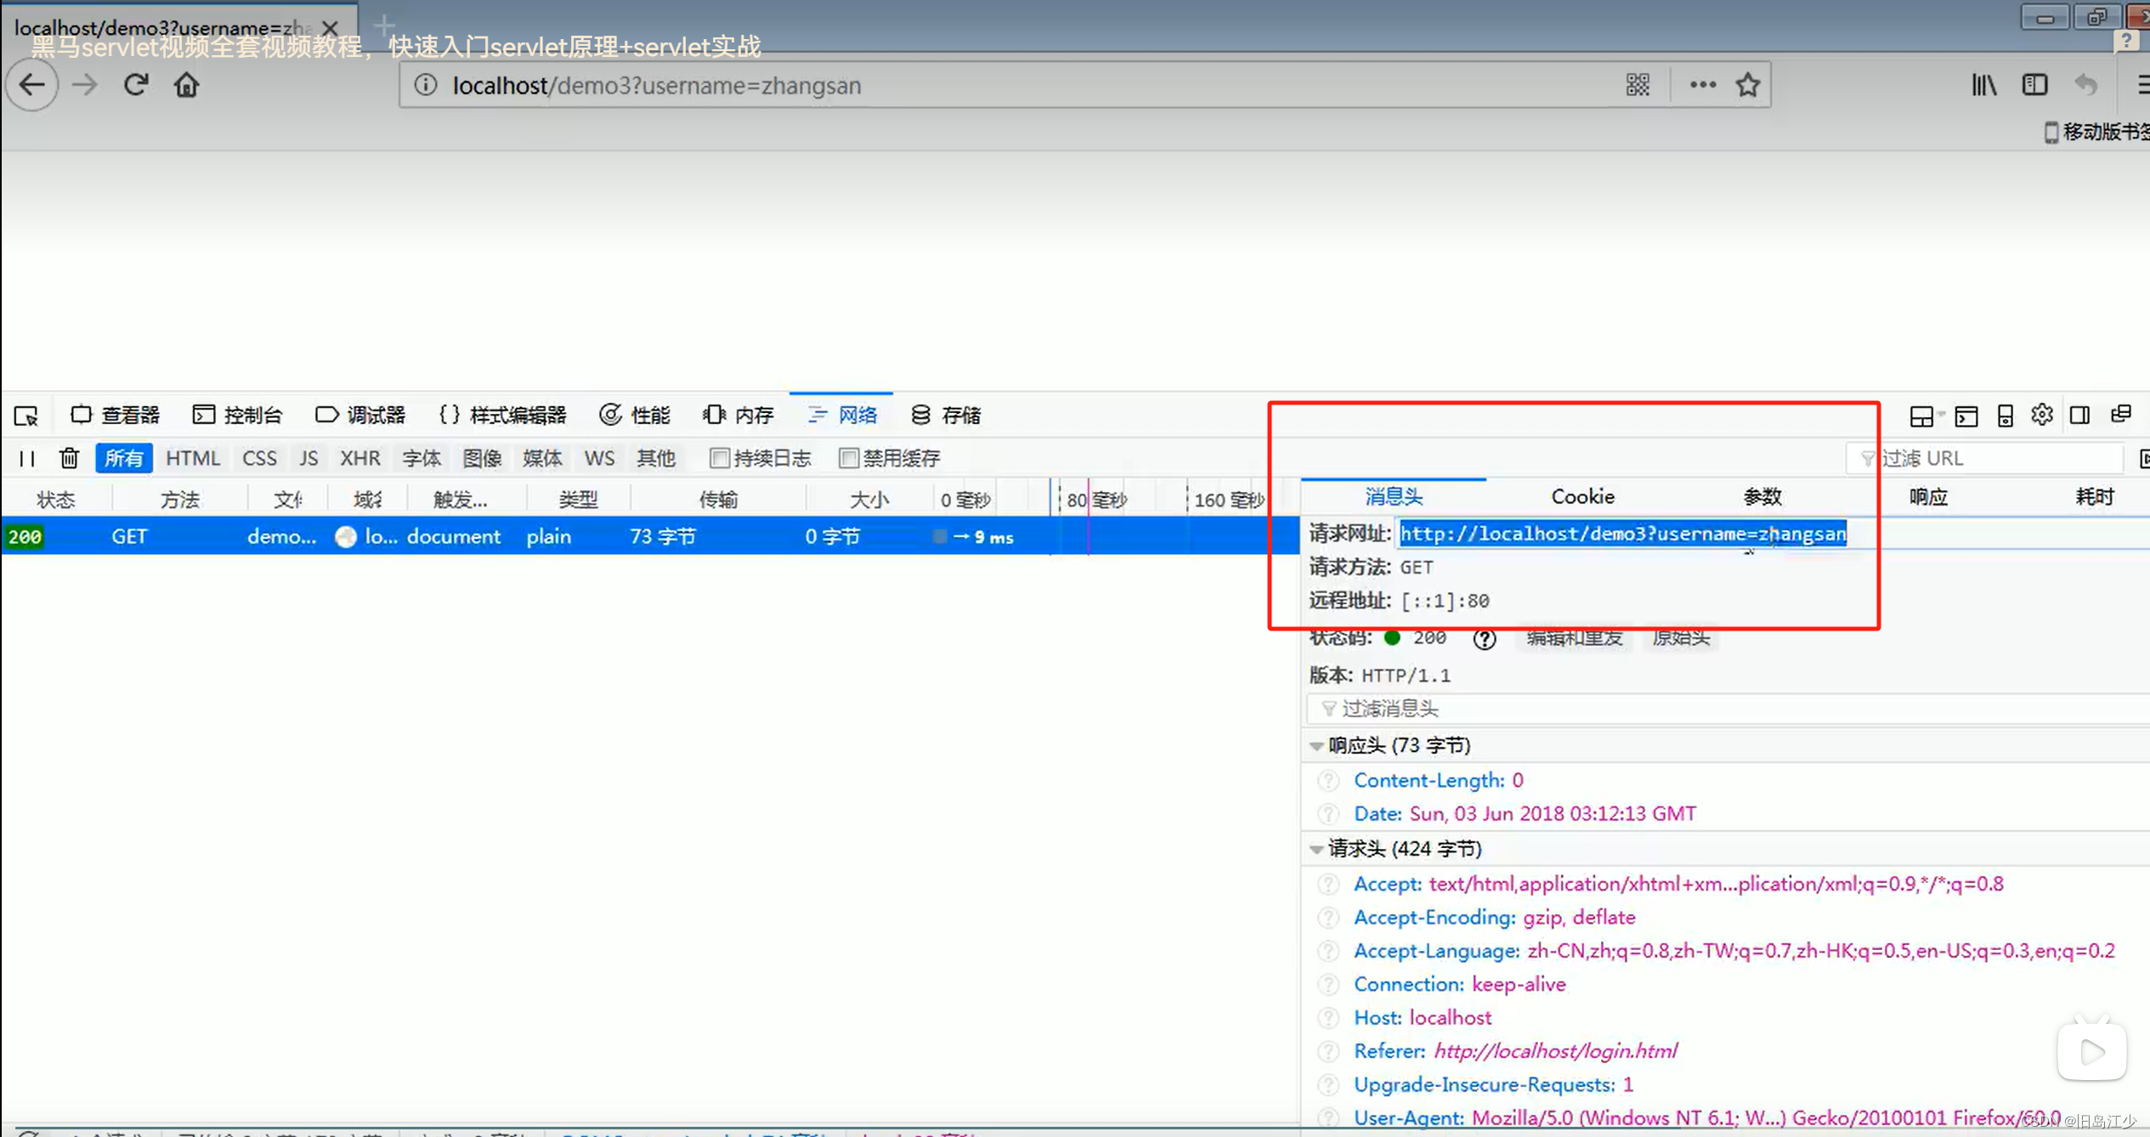Open the 查看器 devtools tab
This screenshot has height=1137, width=2150.
(115, 416)
